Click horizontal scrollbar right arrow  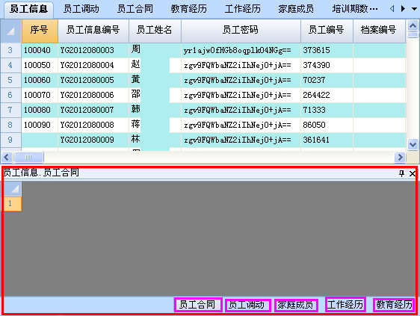400,157
